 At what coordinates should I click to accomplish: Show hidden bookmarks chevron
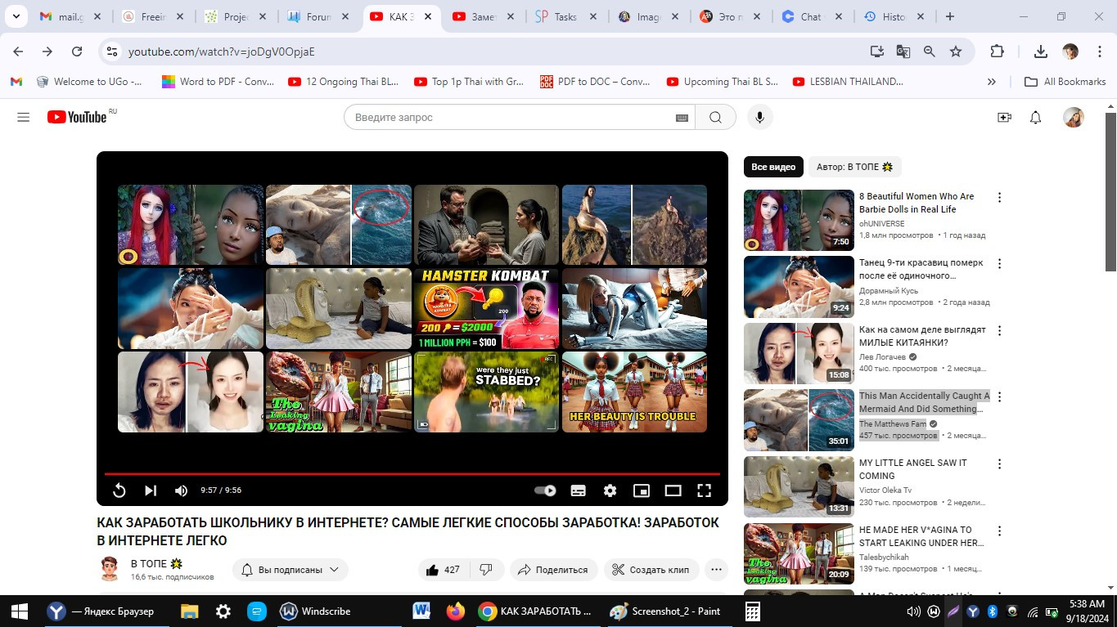[x=992, y=82]
